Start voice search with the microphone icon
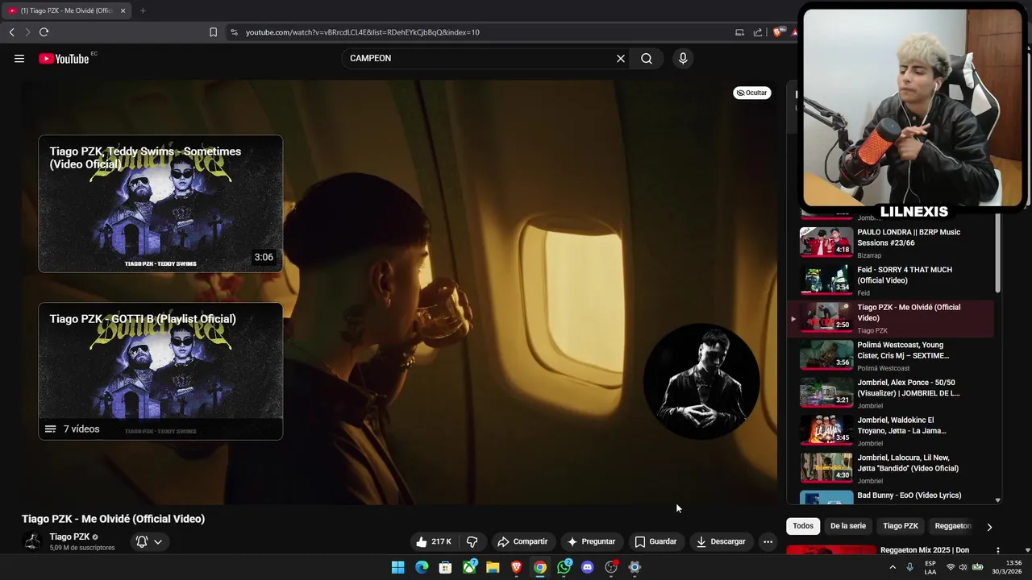Screen dimensions: 1032x580 tap(683, 58)
